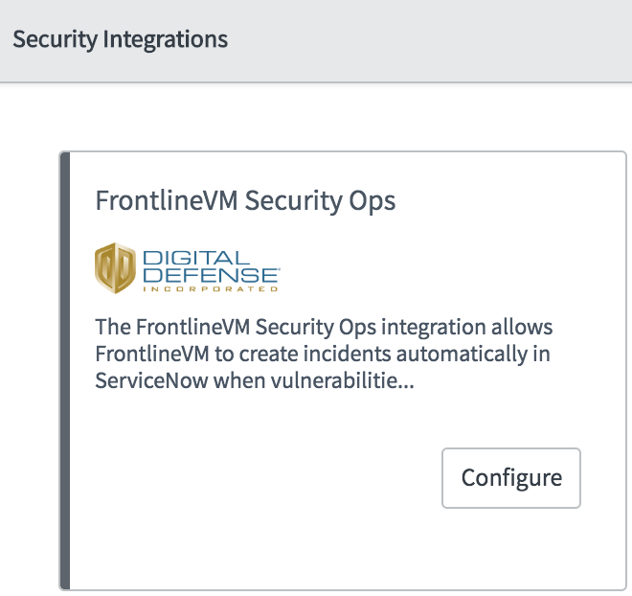Select the Digital Defense Incorporated logo text

pyautogui.click(x=210, y=269)
